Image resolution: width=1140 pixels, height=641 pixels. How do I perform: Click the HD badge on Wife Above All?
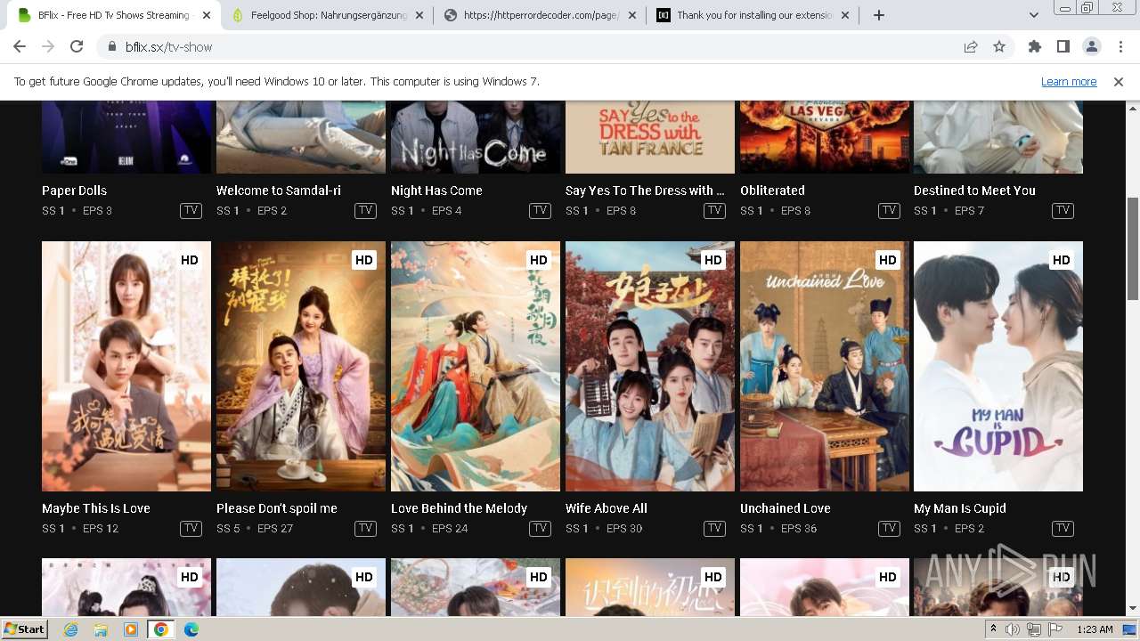[x=712, y=260]
